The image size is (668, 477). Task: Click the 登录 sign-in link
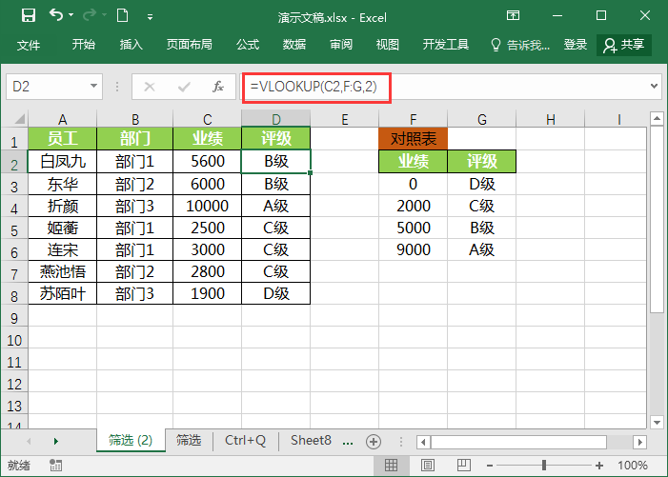pos(576,45)
